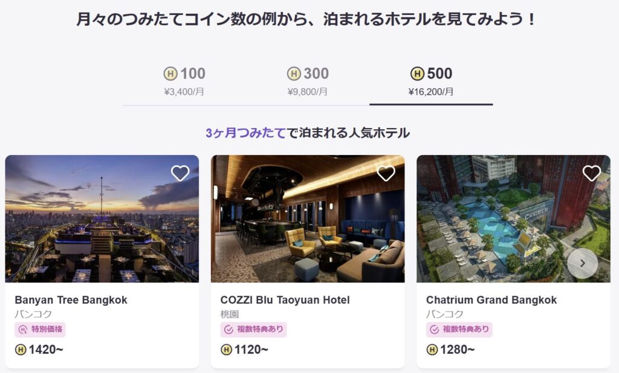Screen dimensions: 619x373
Task: Select the 500 coins plan tab
Action: pyautogui.click(x=431, y=81)
